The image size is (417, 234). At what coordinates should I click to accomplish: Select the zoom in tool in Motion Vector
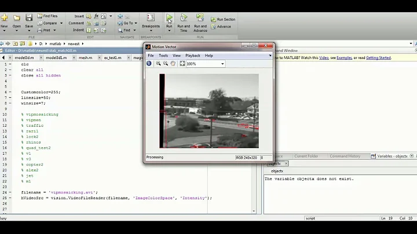159,64
